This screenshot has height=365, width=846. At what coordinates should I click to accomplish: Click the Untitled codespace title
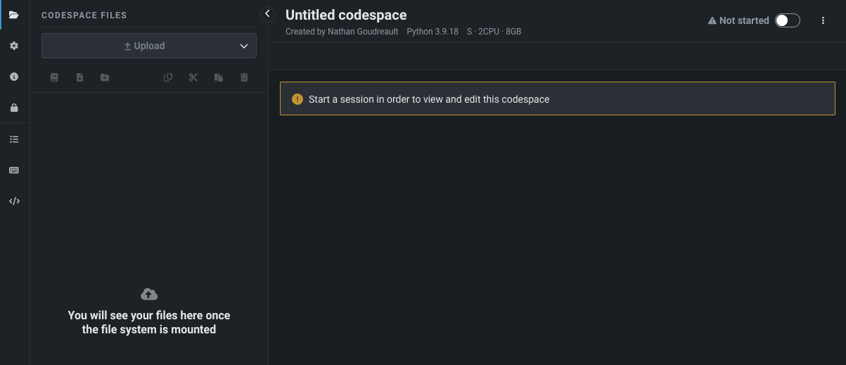pos(346,15)
